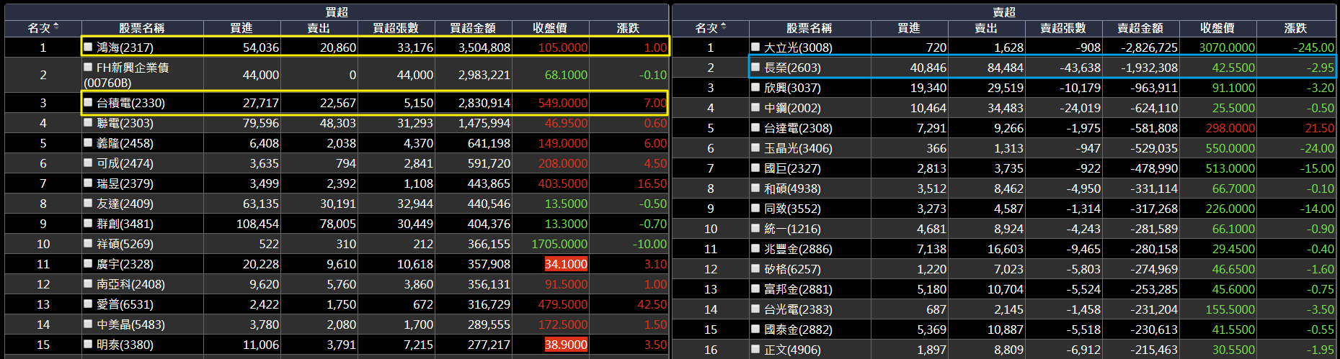The height and width of the screenshot is (359, 1340).
Task: Click 賣出 header in 買超 table
Action: (x=319, y=28)
